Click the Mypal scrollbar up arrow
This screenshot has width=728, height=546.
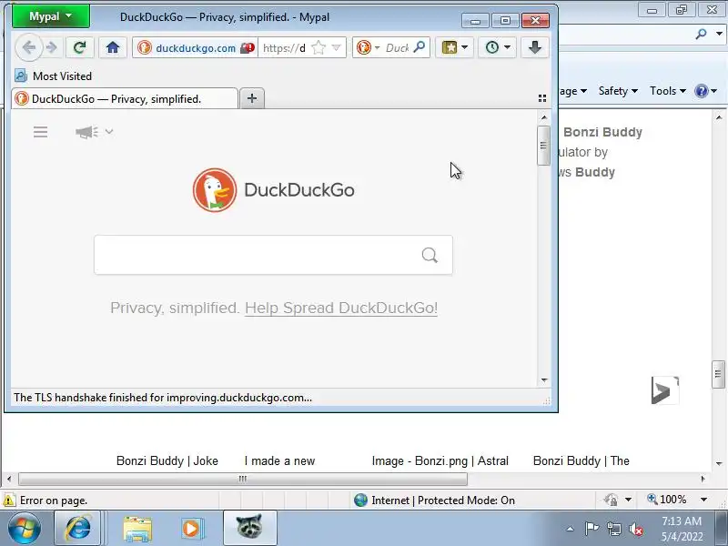pos(544,117)
